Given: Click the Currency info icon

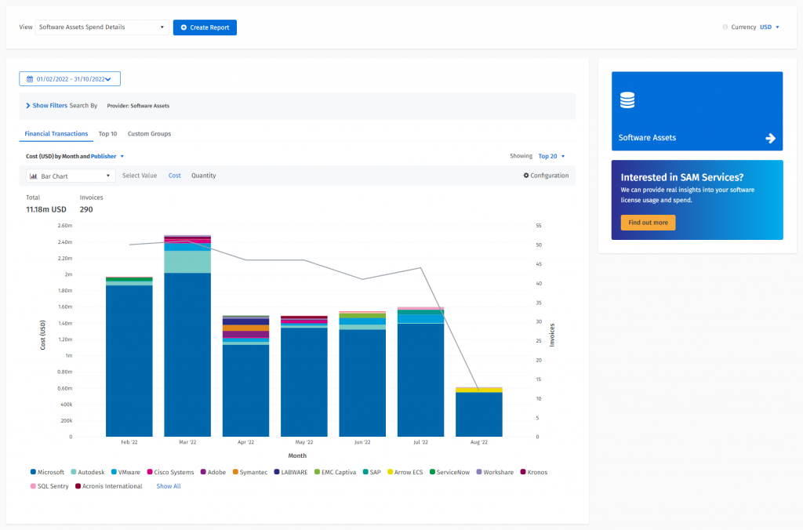Looking at the screenshot, I should click(725, 27).
